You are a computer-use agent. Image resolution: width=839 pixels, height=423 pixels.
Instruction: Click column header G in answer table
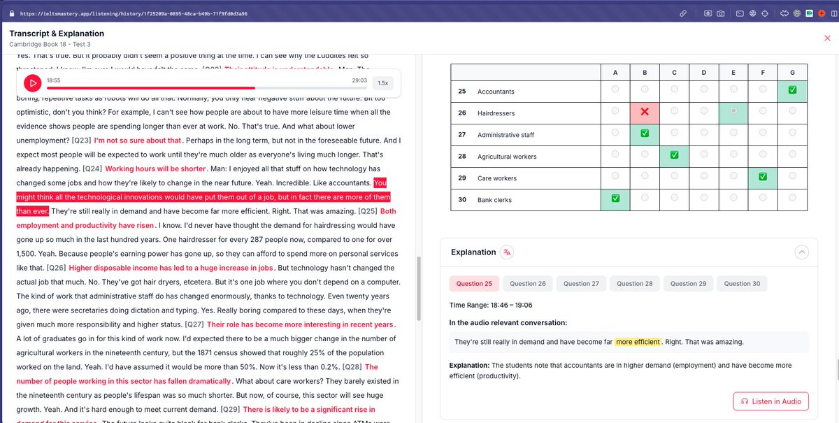point(792,72)
